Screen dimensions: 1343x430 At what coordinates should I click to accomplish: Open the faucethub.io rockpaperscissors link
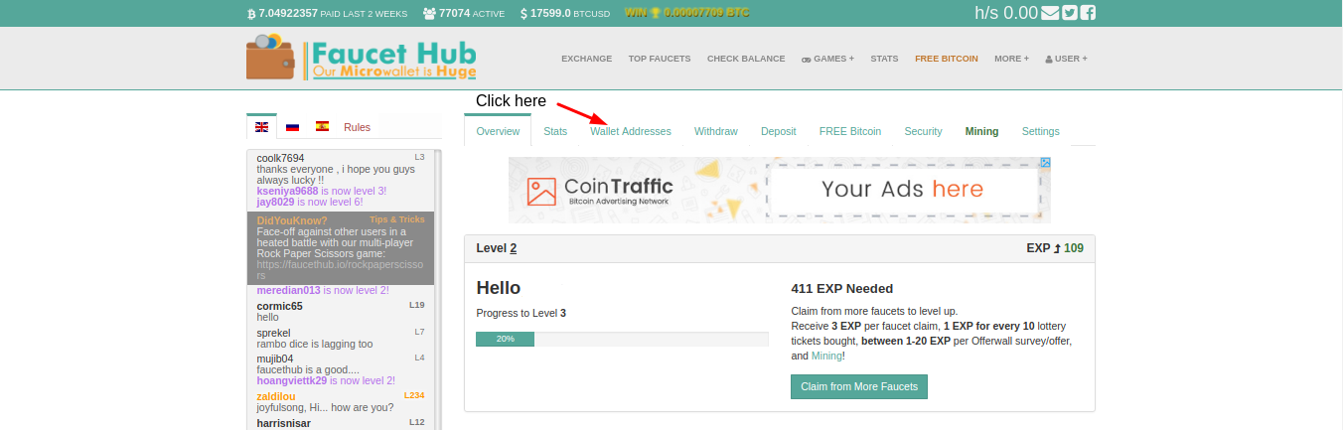pyautogui.click(x=340, y=270)
